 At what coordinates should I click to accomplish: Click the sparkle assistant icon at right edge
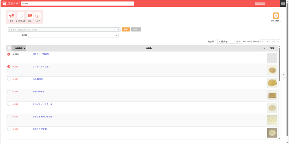tap(284, 75)
